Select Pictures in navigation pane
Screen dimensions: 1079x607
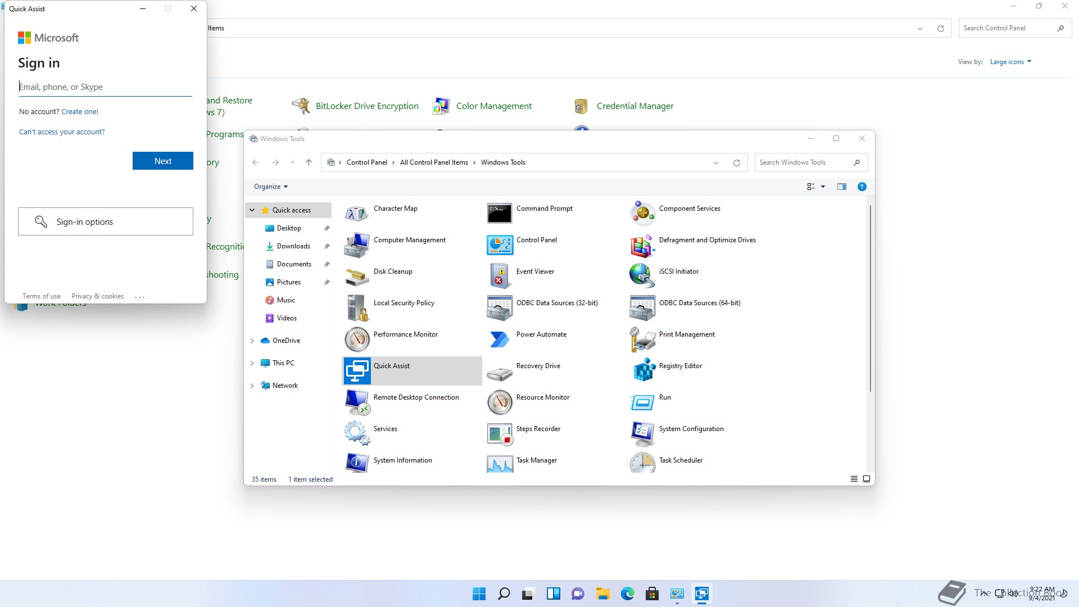[289, 282]
